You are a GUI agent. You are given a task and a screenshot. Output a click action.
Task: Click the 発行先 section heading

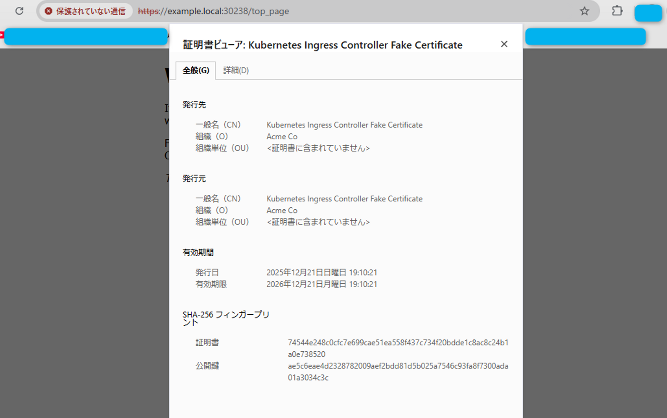pos(194,105)
